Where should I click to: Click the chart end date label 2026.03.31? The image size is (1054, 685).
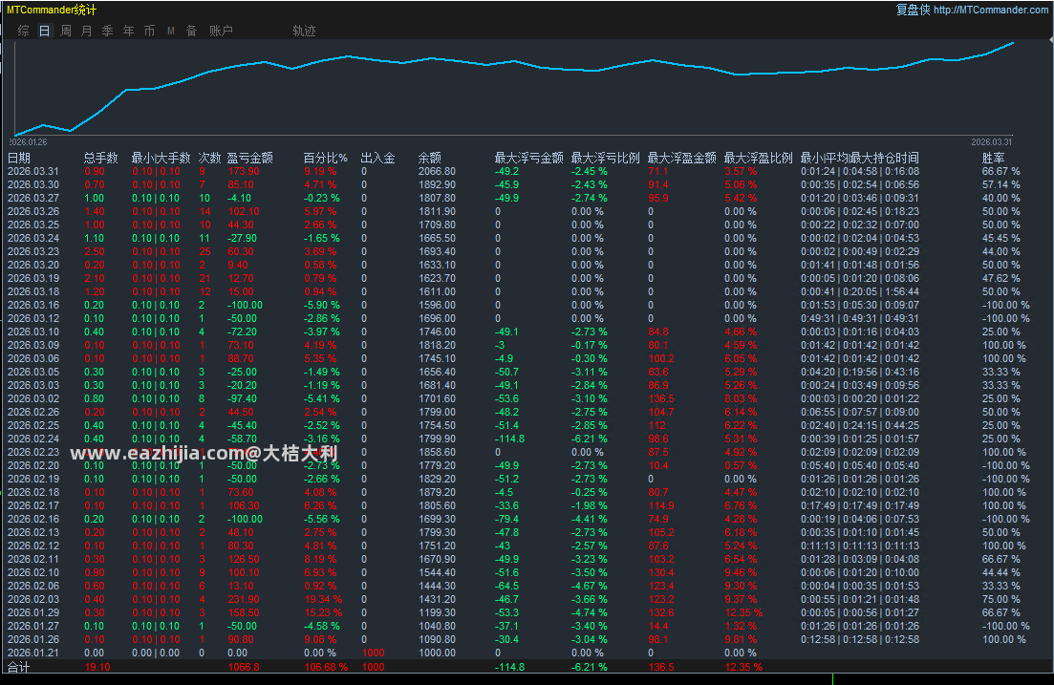click(992, 141)
